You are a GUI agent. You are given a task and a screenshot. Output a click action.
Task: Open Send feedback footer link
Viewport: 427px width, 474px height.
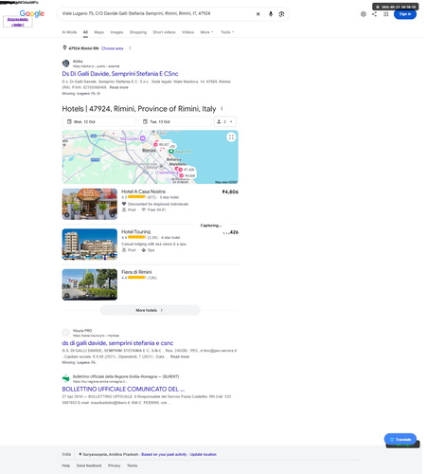89,465
